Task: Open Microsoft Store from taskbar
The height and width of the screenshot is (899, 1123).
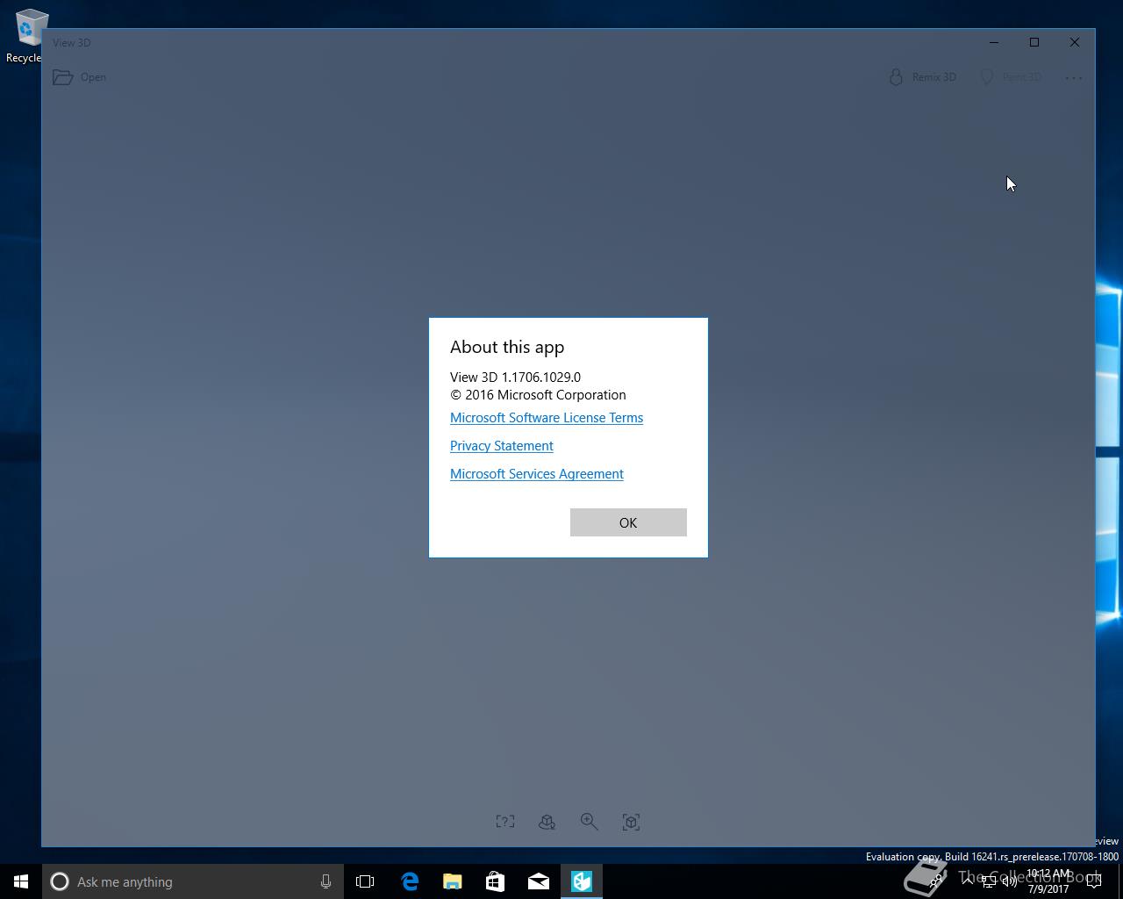Action: tap(496, 881)
